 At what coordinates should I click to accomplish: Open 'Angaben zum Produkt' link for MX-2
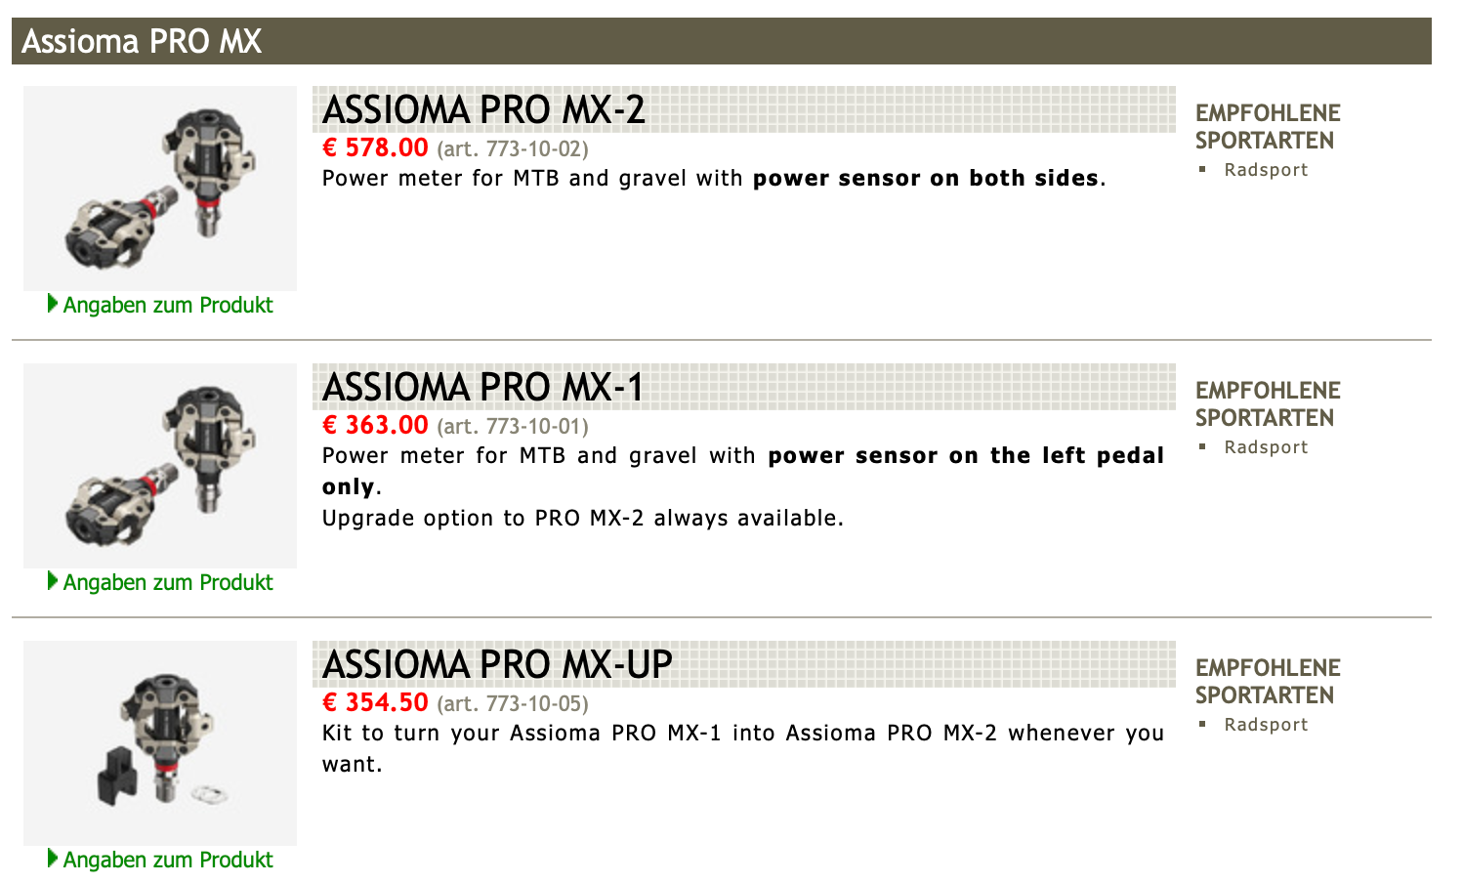click(x=168, y=305)
